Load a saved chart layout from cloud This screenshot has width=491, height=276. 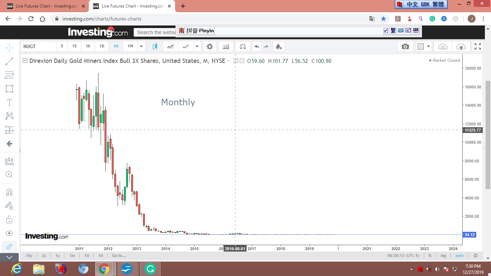tap(443, 46)
